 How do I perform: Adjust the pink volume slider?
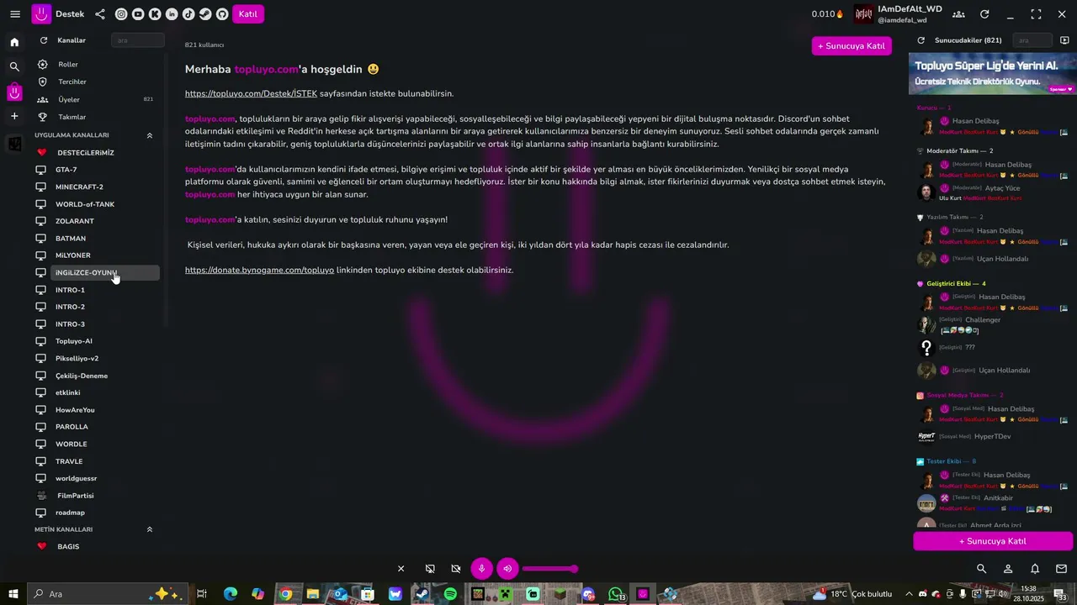pos(550,569)
